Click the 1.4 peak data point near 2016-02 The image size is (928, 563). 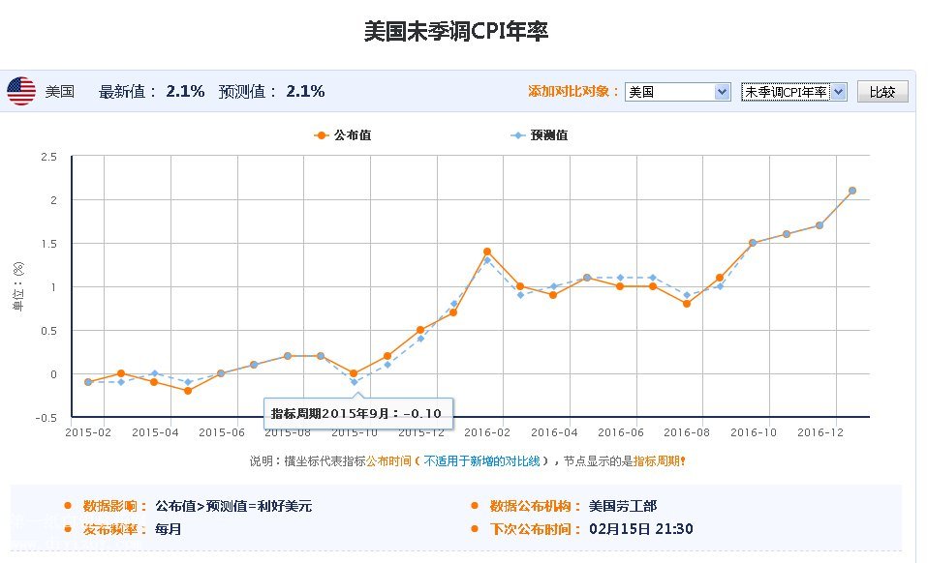pyautogui.click(x=486, y=252)
